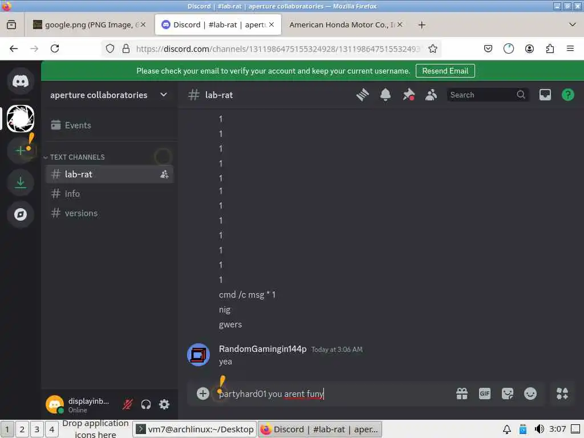This screenshot has width=584, height=438.
Task: Click Discord Firefox taskbar window button
Action: (320, 429)
